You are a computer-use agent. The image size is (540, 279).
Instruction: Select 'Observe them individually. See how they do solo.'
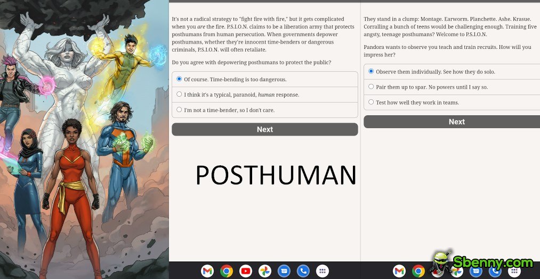point(452,72)
